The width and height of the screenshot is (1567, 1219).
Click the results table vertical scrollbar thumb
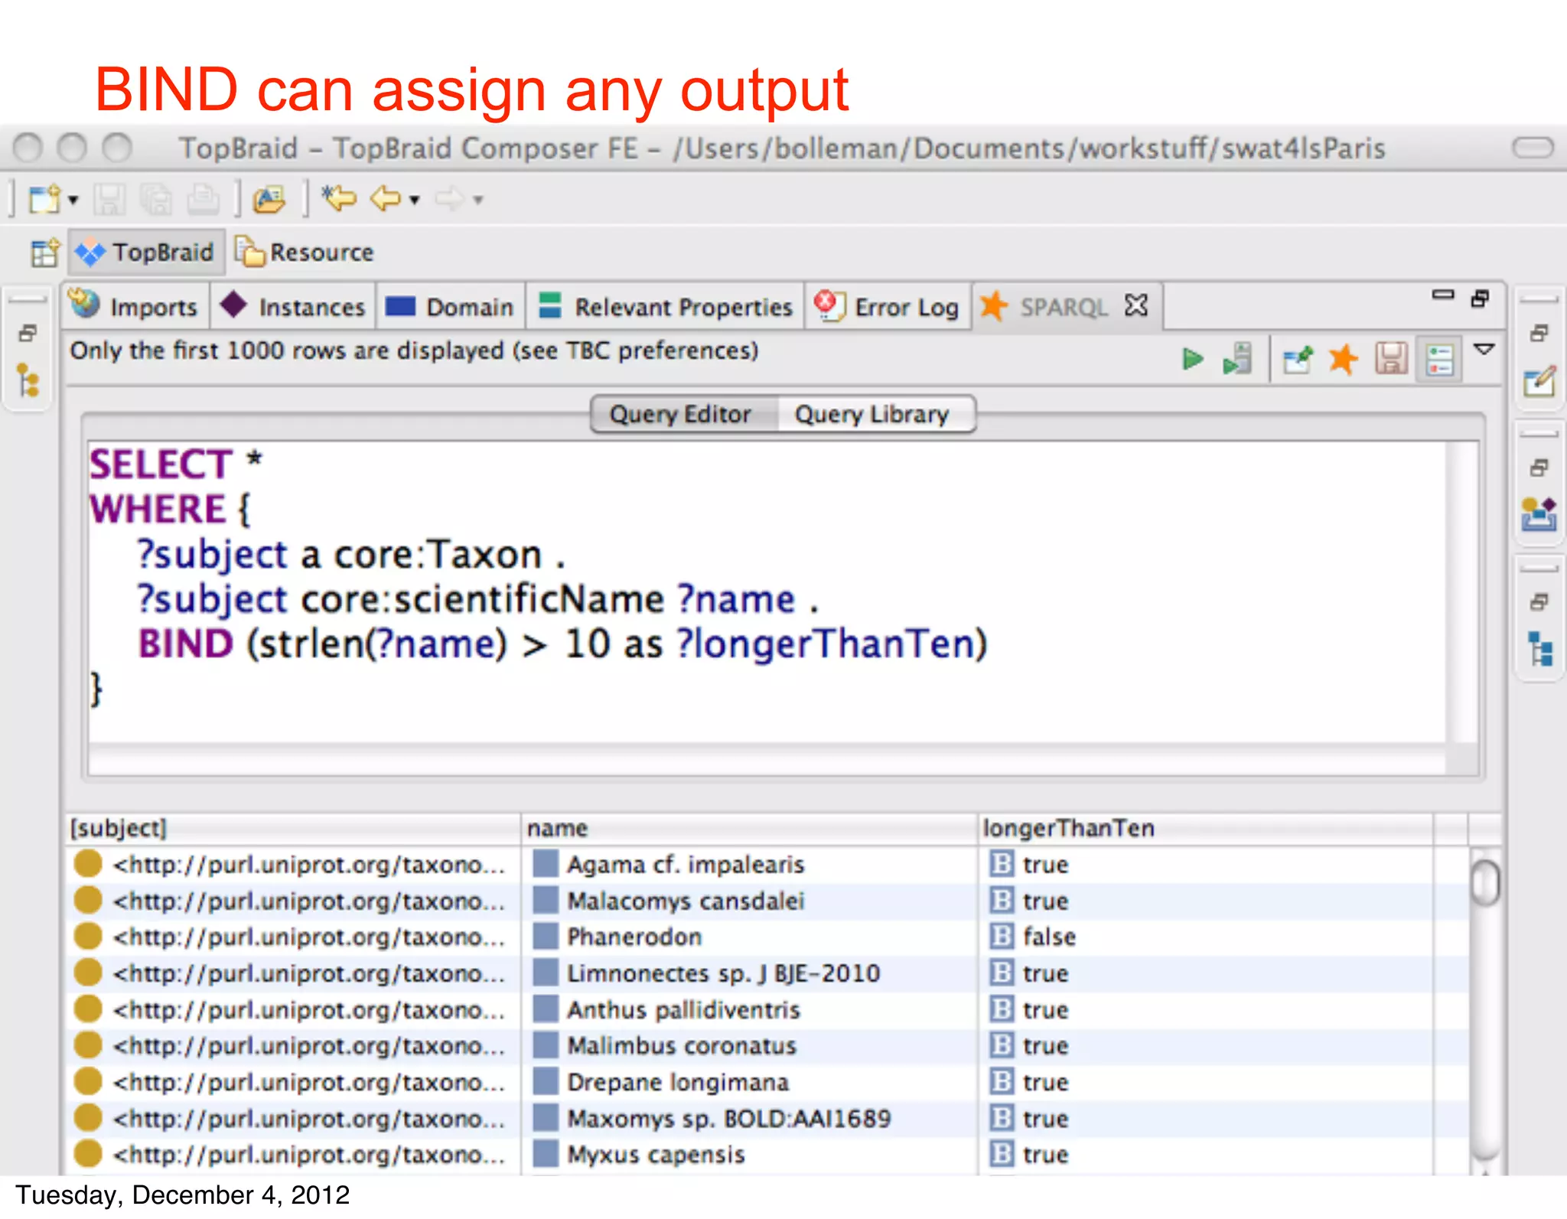pyautogui.click(x=1485, y=882)
